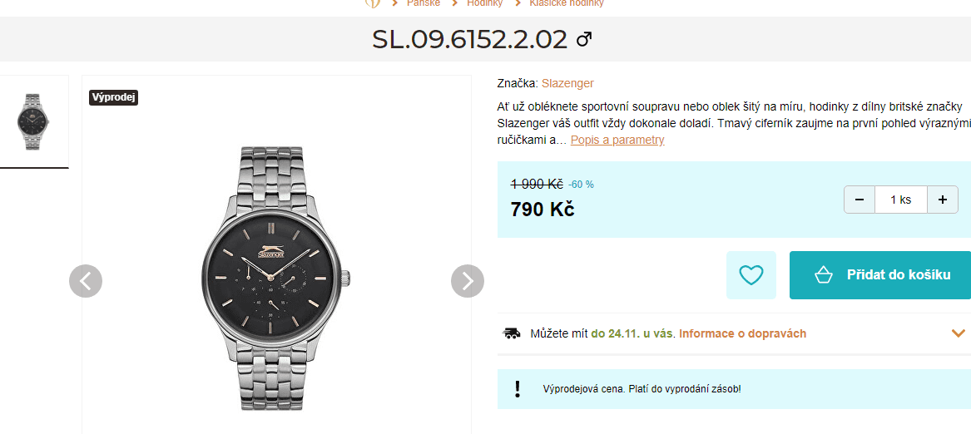Go to home via breadcrumb icon
971x434 pixels.
point(374,2)
